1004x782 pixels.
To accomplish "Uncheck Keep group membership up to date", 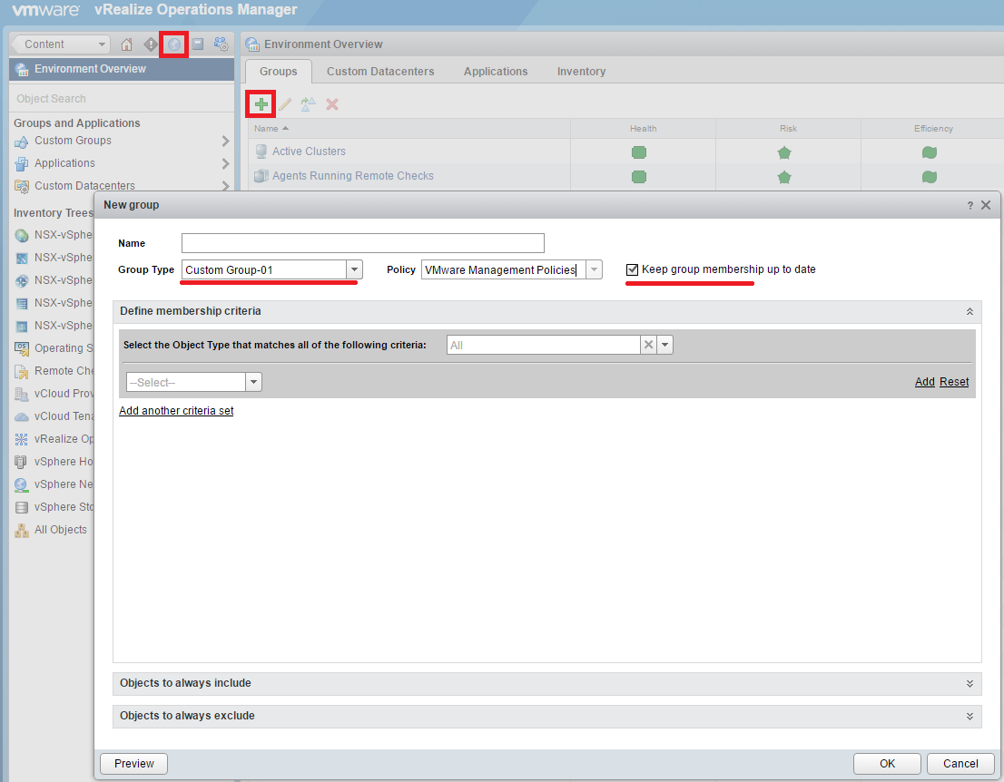I will [x=633, y=269].
